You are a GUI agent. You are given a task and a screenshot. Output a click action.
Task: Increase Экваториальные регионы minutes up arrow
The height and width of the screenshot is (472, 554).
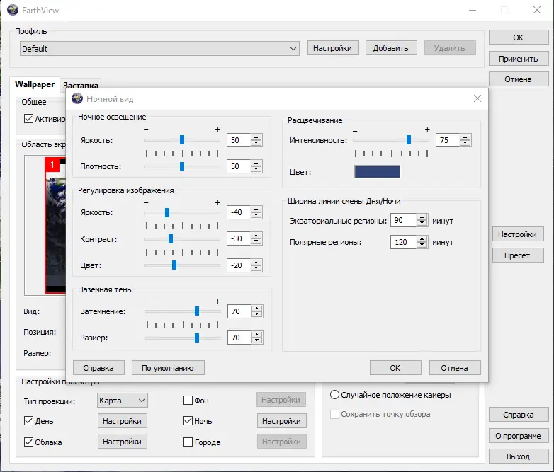click(x=422, y=217)
